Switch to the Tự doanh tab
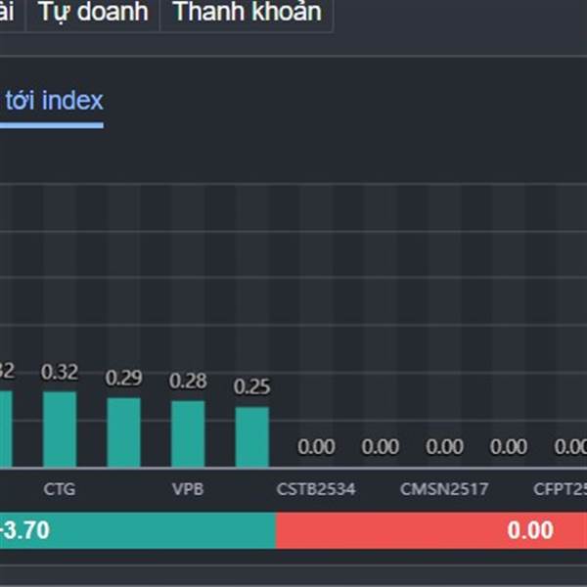The image size is (587, 587). click(93, 13)
